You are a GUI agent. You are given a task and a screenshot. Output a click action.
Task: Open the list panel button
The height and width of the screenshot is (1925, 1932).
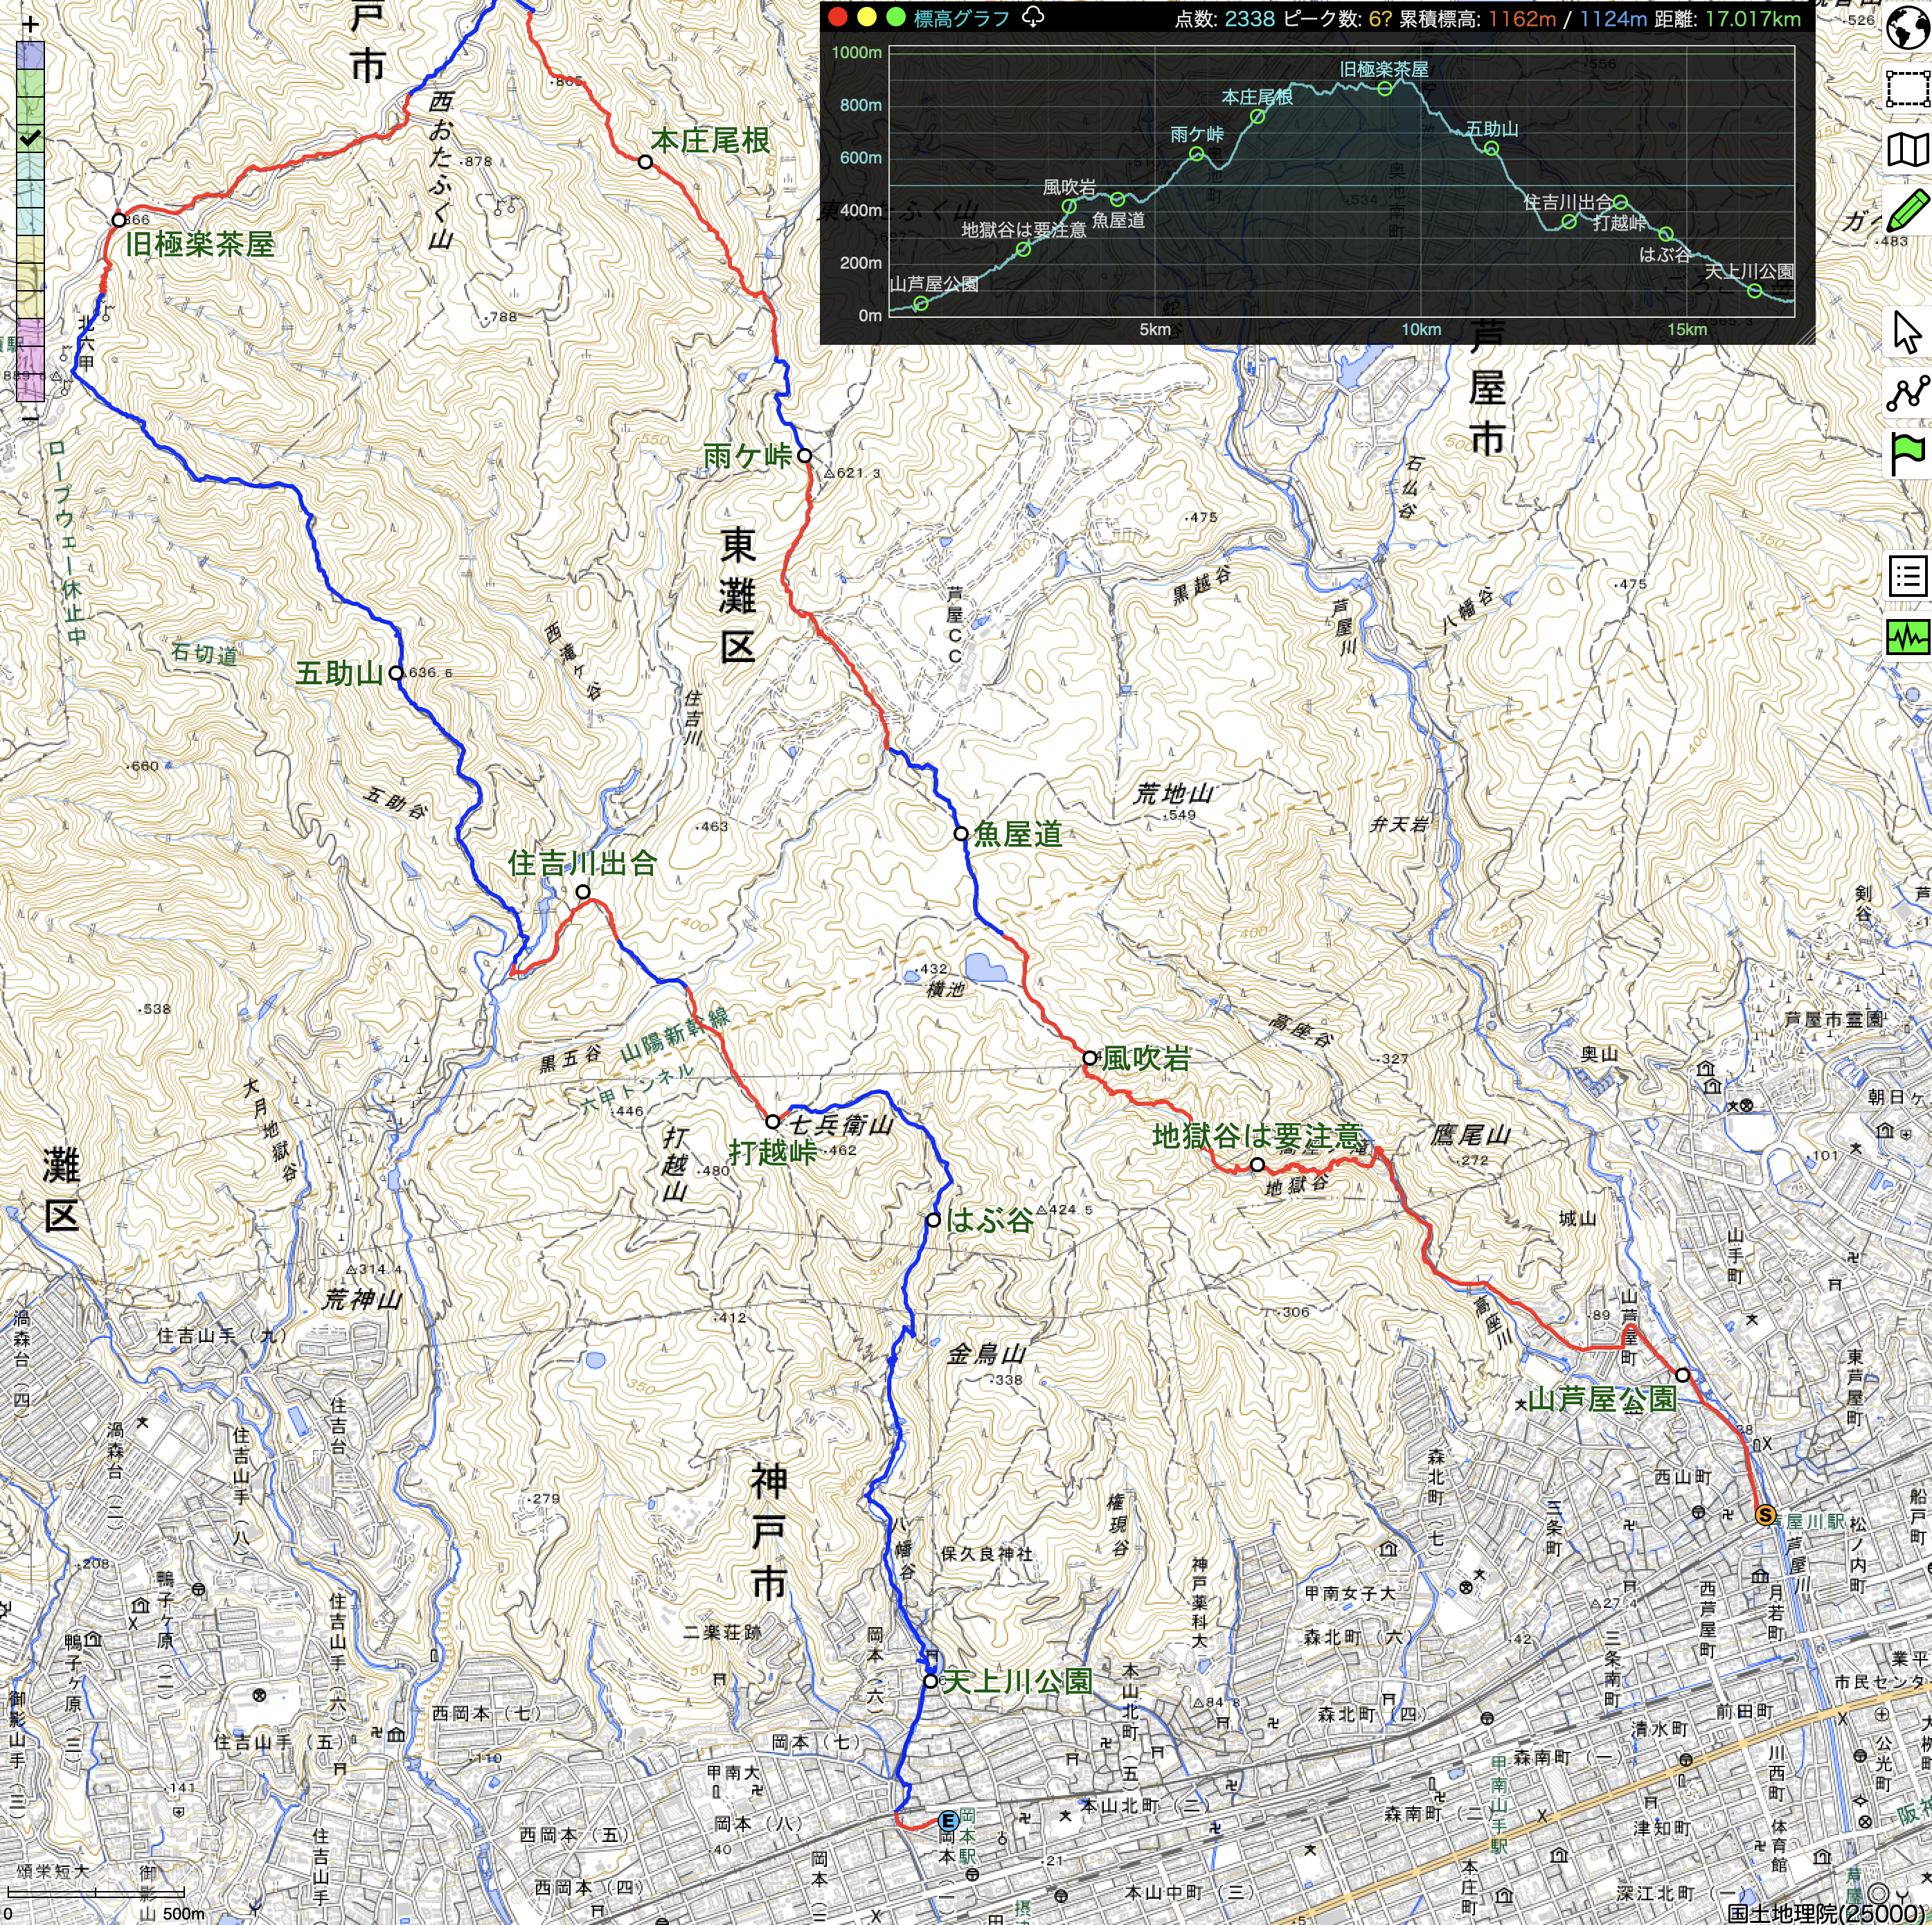click(1907, 576)
